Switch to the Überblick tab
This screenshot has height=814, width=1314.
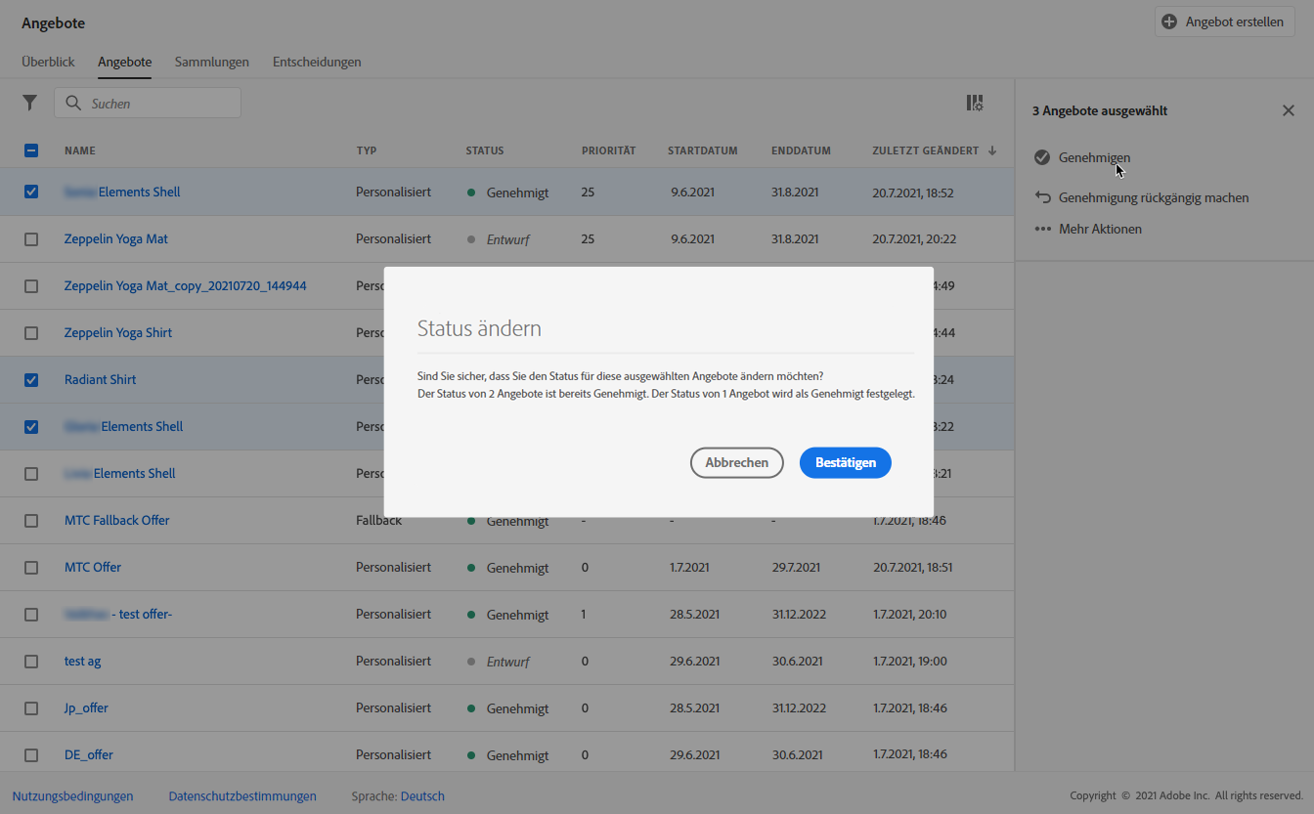click(x=48, y=62)
